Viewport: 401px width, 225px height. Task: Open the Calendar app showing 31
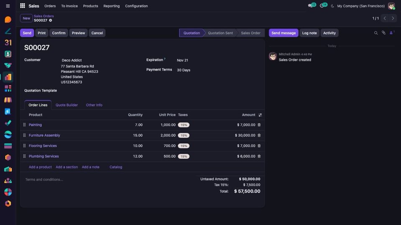pos(8,43)
